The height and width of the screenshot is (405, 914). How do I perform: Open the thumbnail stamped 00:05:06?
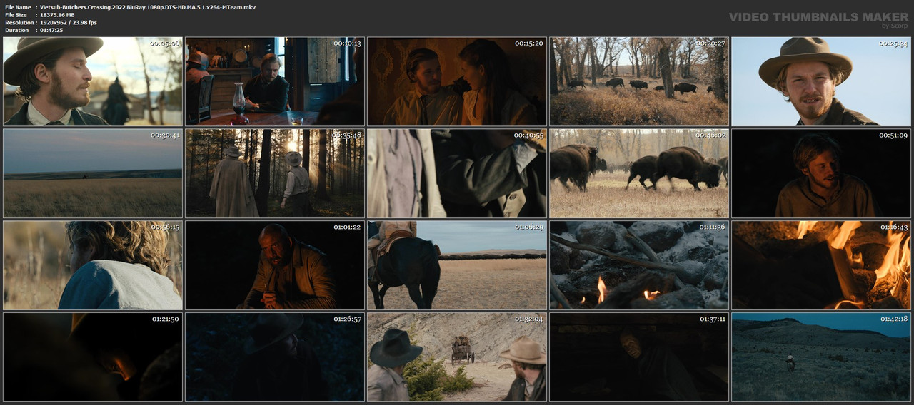(x=93, y=81)
